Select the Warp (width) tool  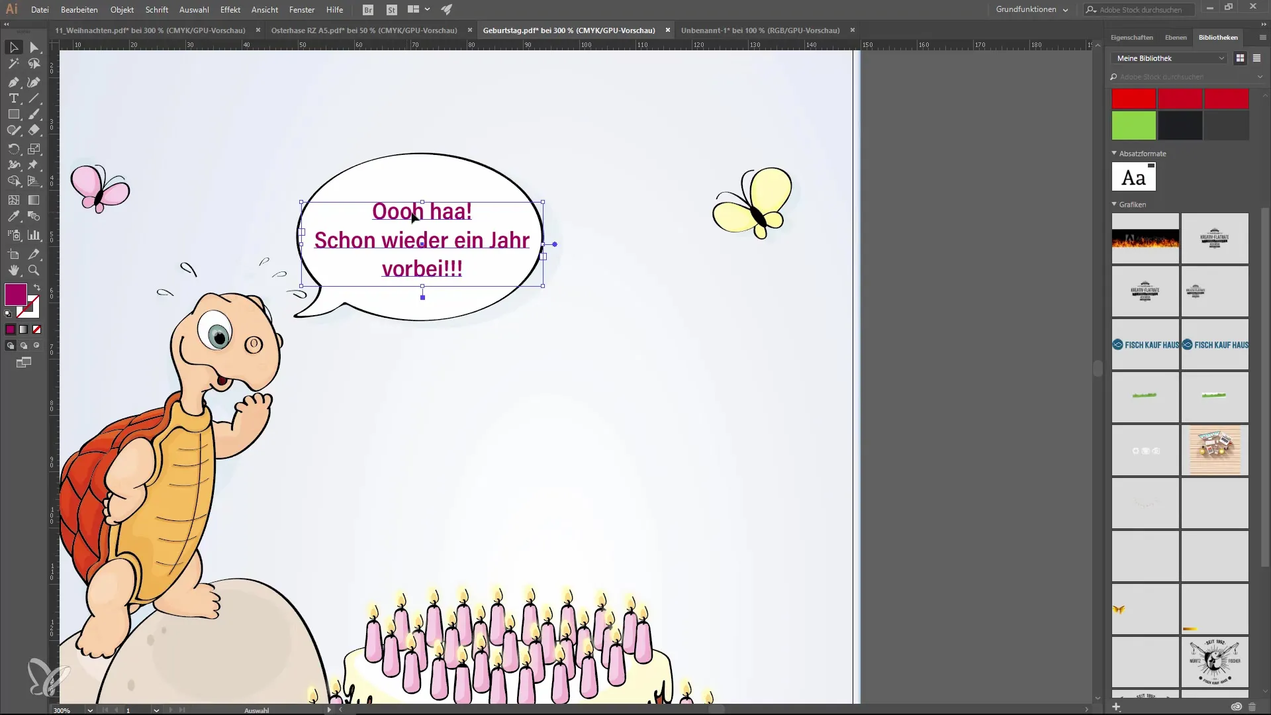14,165
